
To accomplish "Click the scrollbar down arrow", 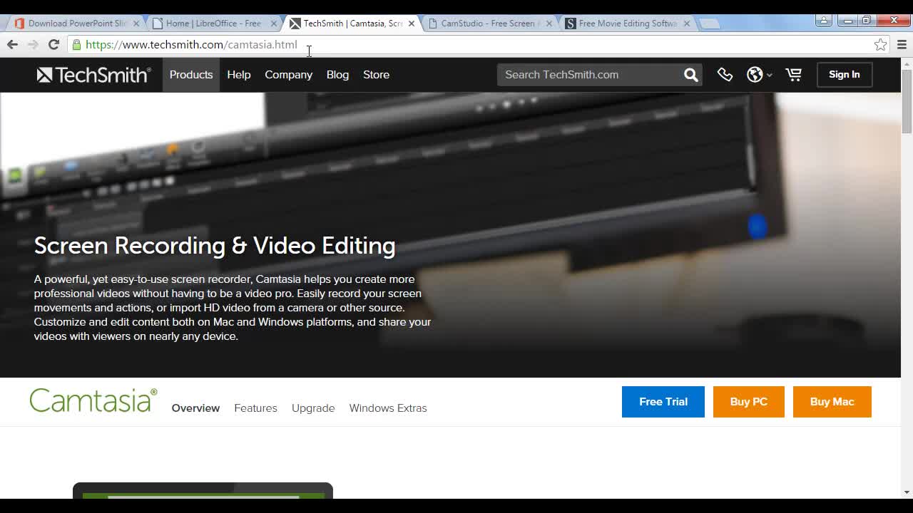I will tap(907, 492).
